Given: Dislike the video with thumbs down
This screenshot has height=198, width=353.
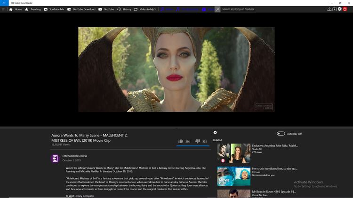Looking at the screenshot, I should pyautogui.click(x=197, y=141).
